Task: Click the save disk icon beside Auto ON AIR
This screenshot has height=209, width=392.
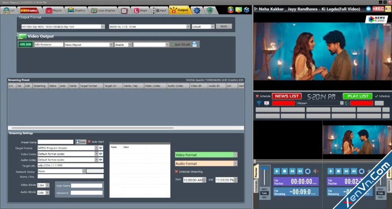Action: tap(194, 44)
